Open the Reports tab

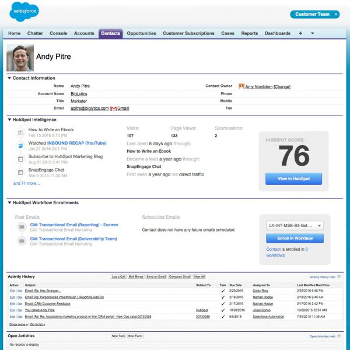click(x=250, y=33)
